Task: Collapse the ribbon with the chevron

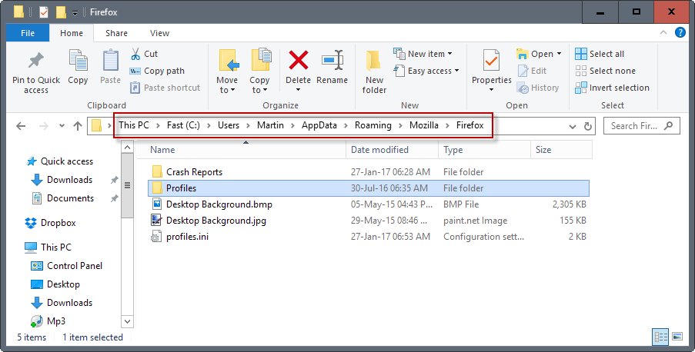Action: click(663, 32)
